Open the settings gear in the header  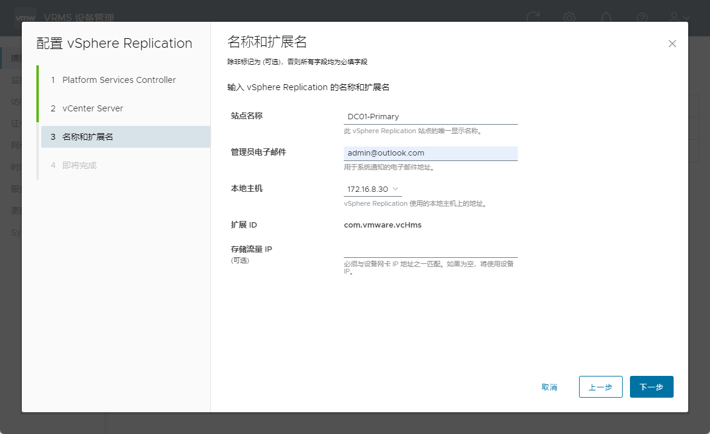[x=569, y=18]
